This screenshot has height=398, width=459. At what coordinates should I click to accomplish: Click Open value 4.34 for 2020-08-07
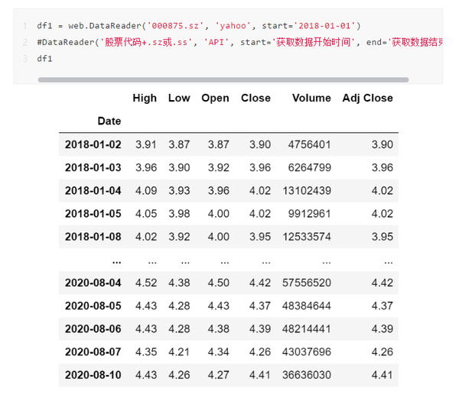click(218, 352)
